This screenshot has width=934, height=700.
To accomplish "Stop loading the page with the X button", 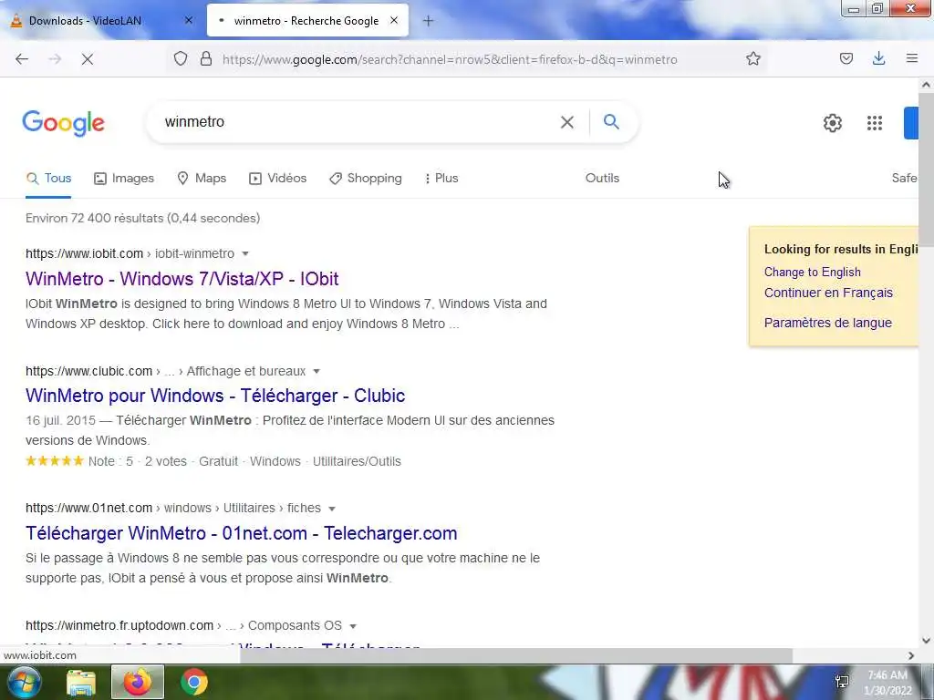I will (x=88, y=59).
